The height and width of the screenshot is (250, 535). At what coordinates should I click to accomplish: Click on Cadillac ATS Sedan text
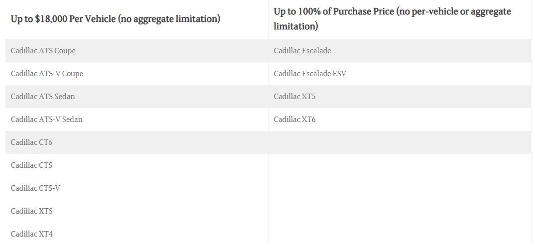coord(43,97)
